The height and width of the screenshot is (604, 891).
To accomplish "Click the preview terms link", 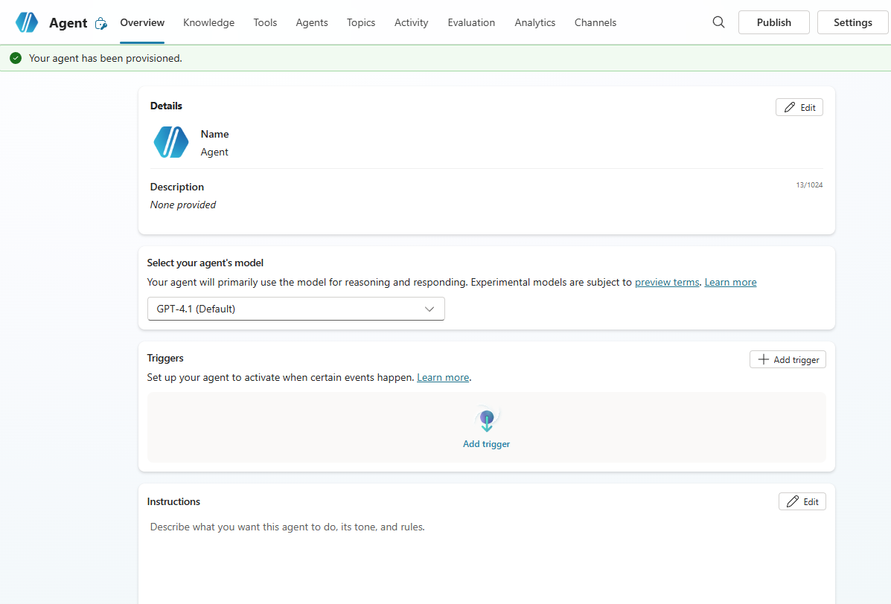I will (x=667, y=282).
